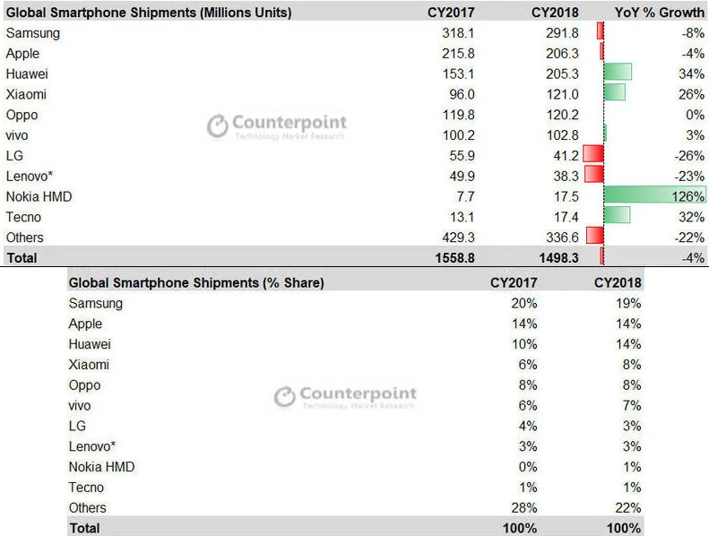This screenshot has width=709, height=536.
Task: Click the 126% growth value for Nokia HMD
Action: 687,196
